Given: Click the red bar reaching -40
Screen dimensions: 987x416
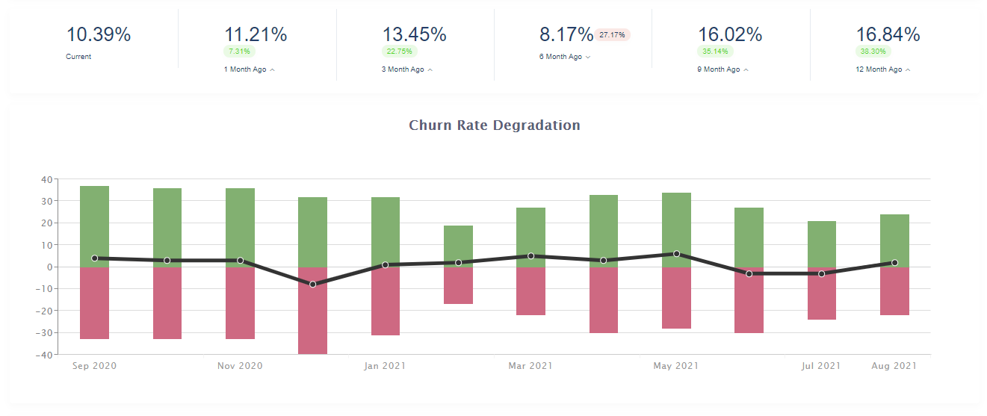Looking at the screenshot, I should tap(312, 310).
